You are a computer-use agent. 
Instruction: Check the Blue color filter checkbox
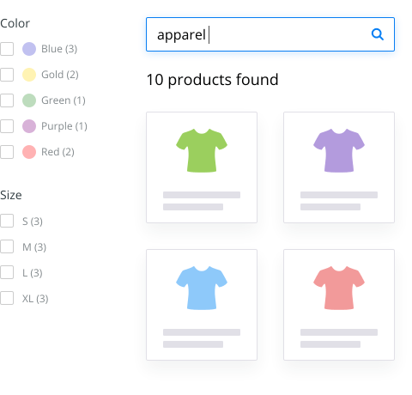tap(7, 49)
